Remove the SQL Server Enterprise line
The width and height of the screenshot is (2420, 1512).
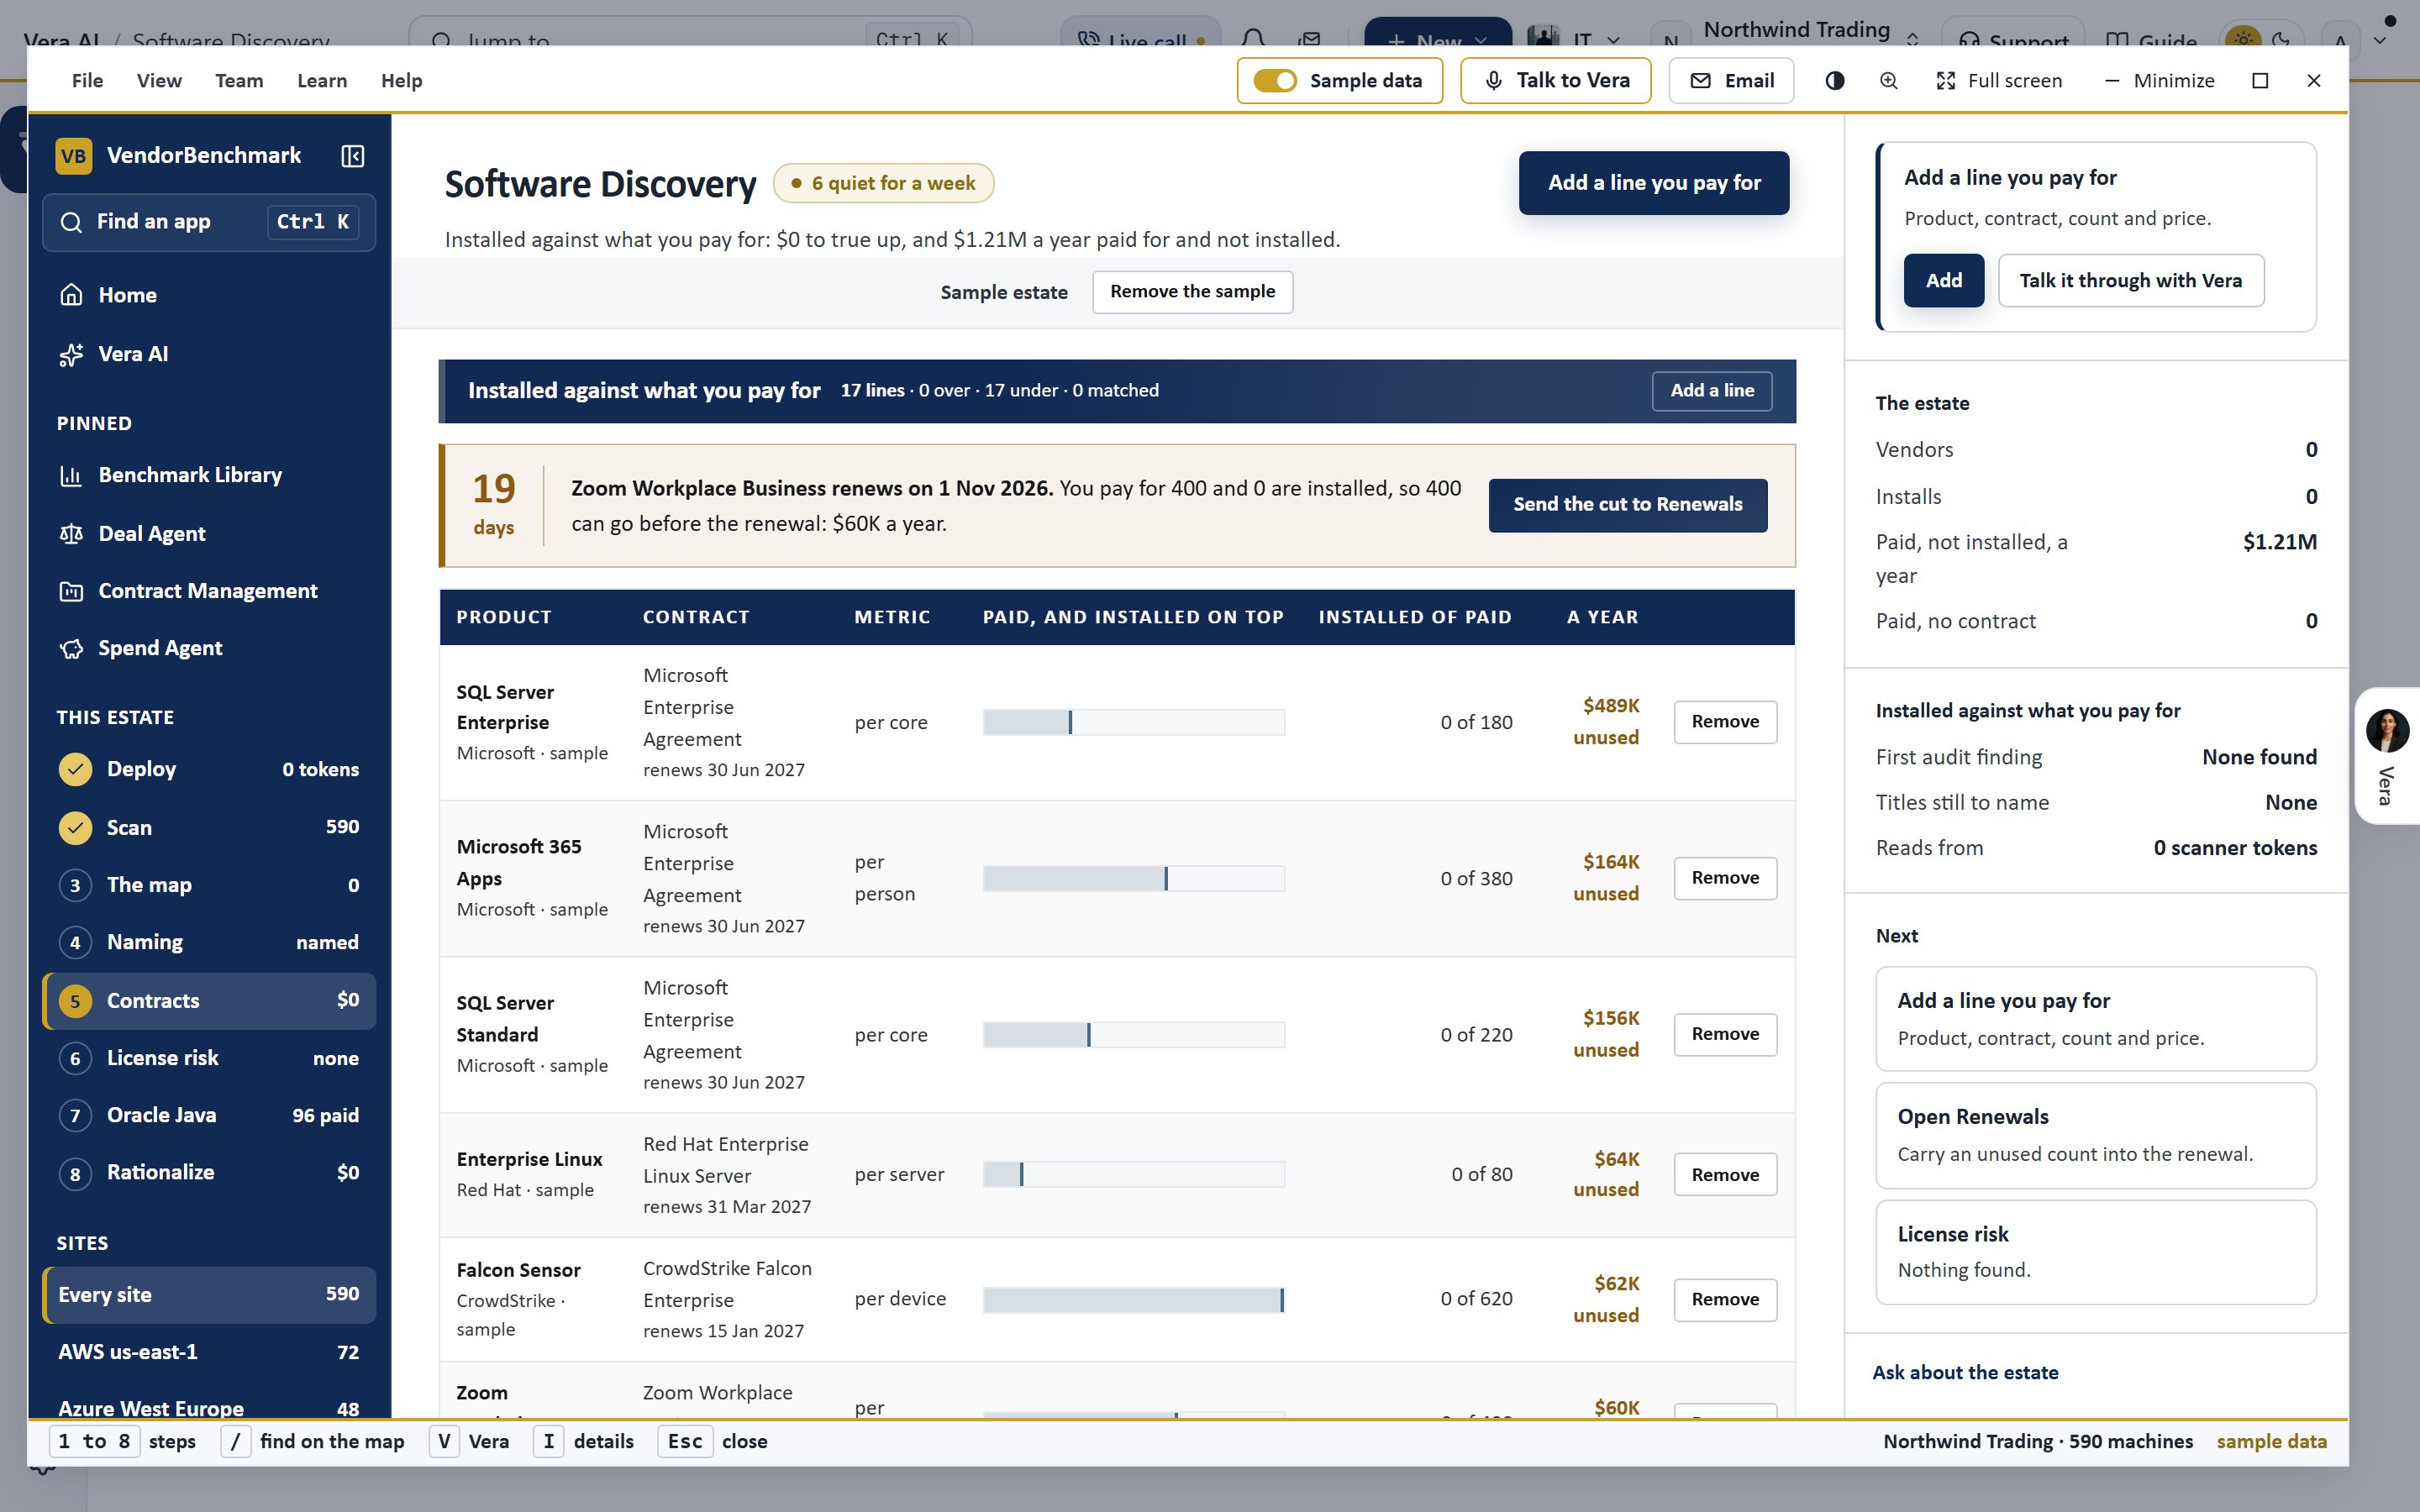[1725, 722]
